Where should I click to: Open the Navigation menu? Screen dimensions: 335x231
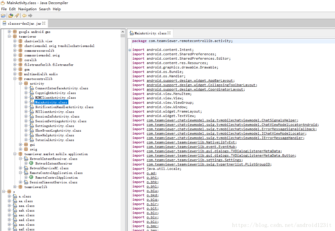(27, 9)
